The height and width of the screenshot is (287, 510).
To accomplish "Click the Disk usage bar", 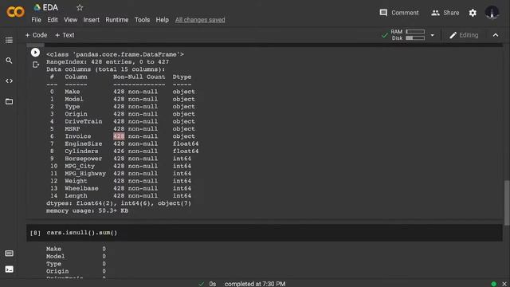I will tap(415, 38).
